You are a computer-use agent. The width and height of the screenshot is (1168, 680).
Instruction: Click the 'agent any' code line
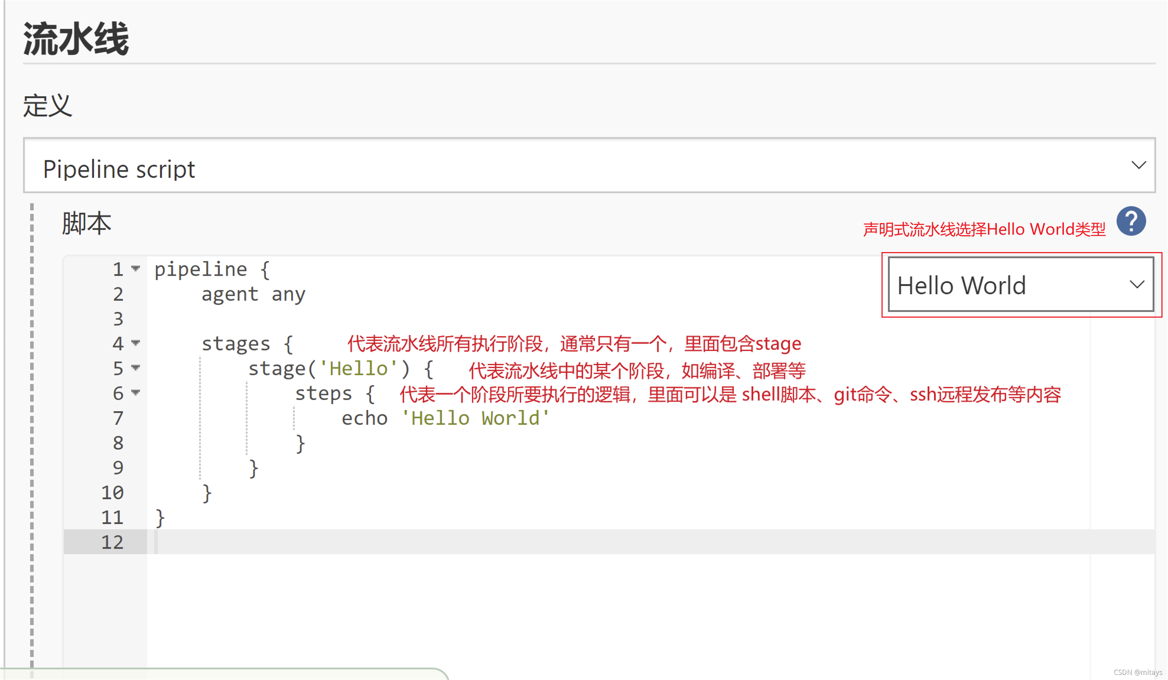tap(253, 294)
